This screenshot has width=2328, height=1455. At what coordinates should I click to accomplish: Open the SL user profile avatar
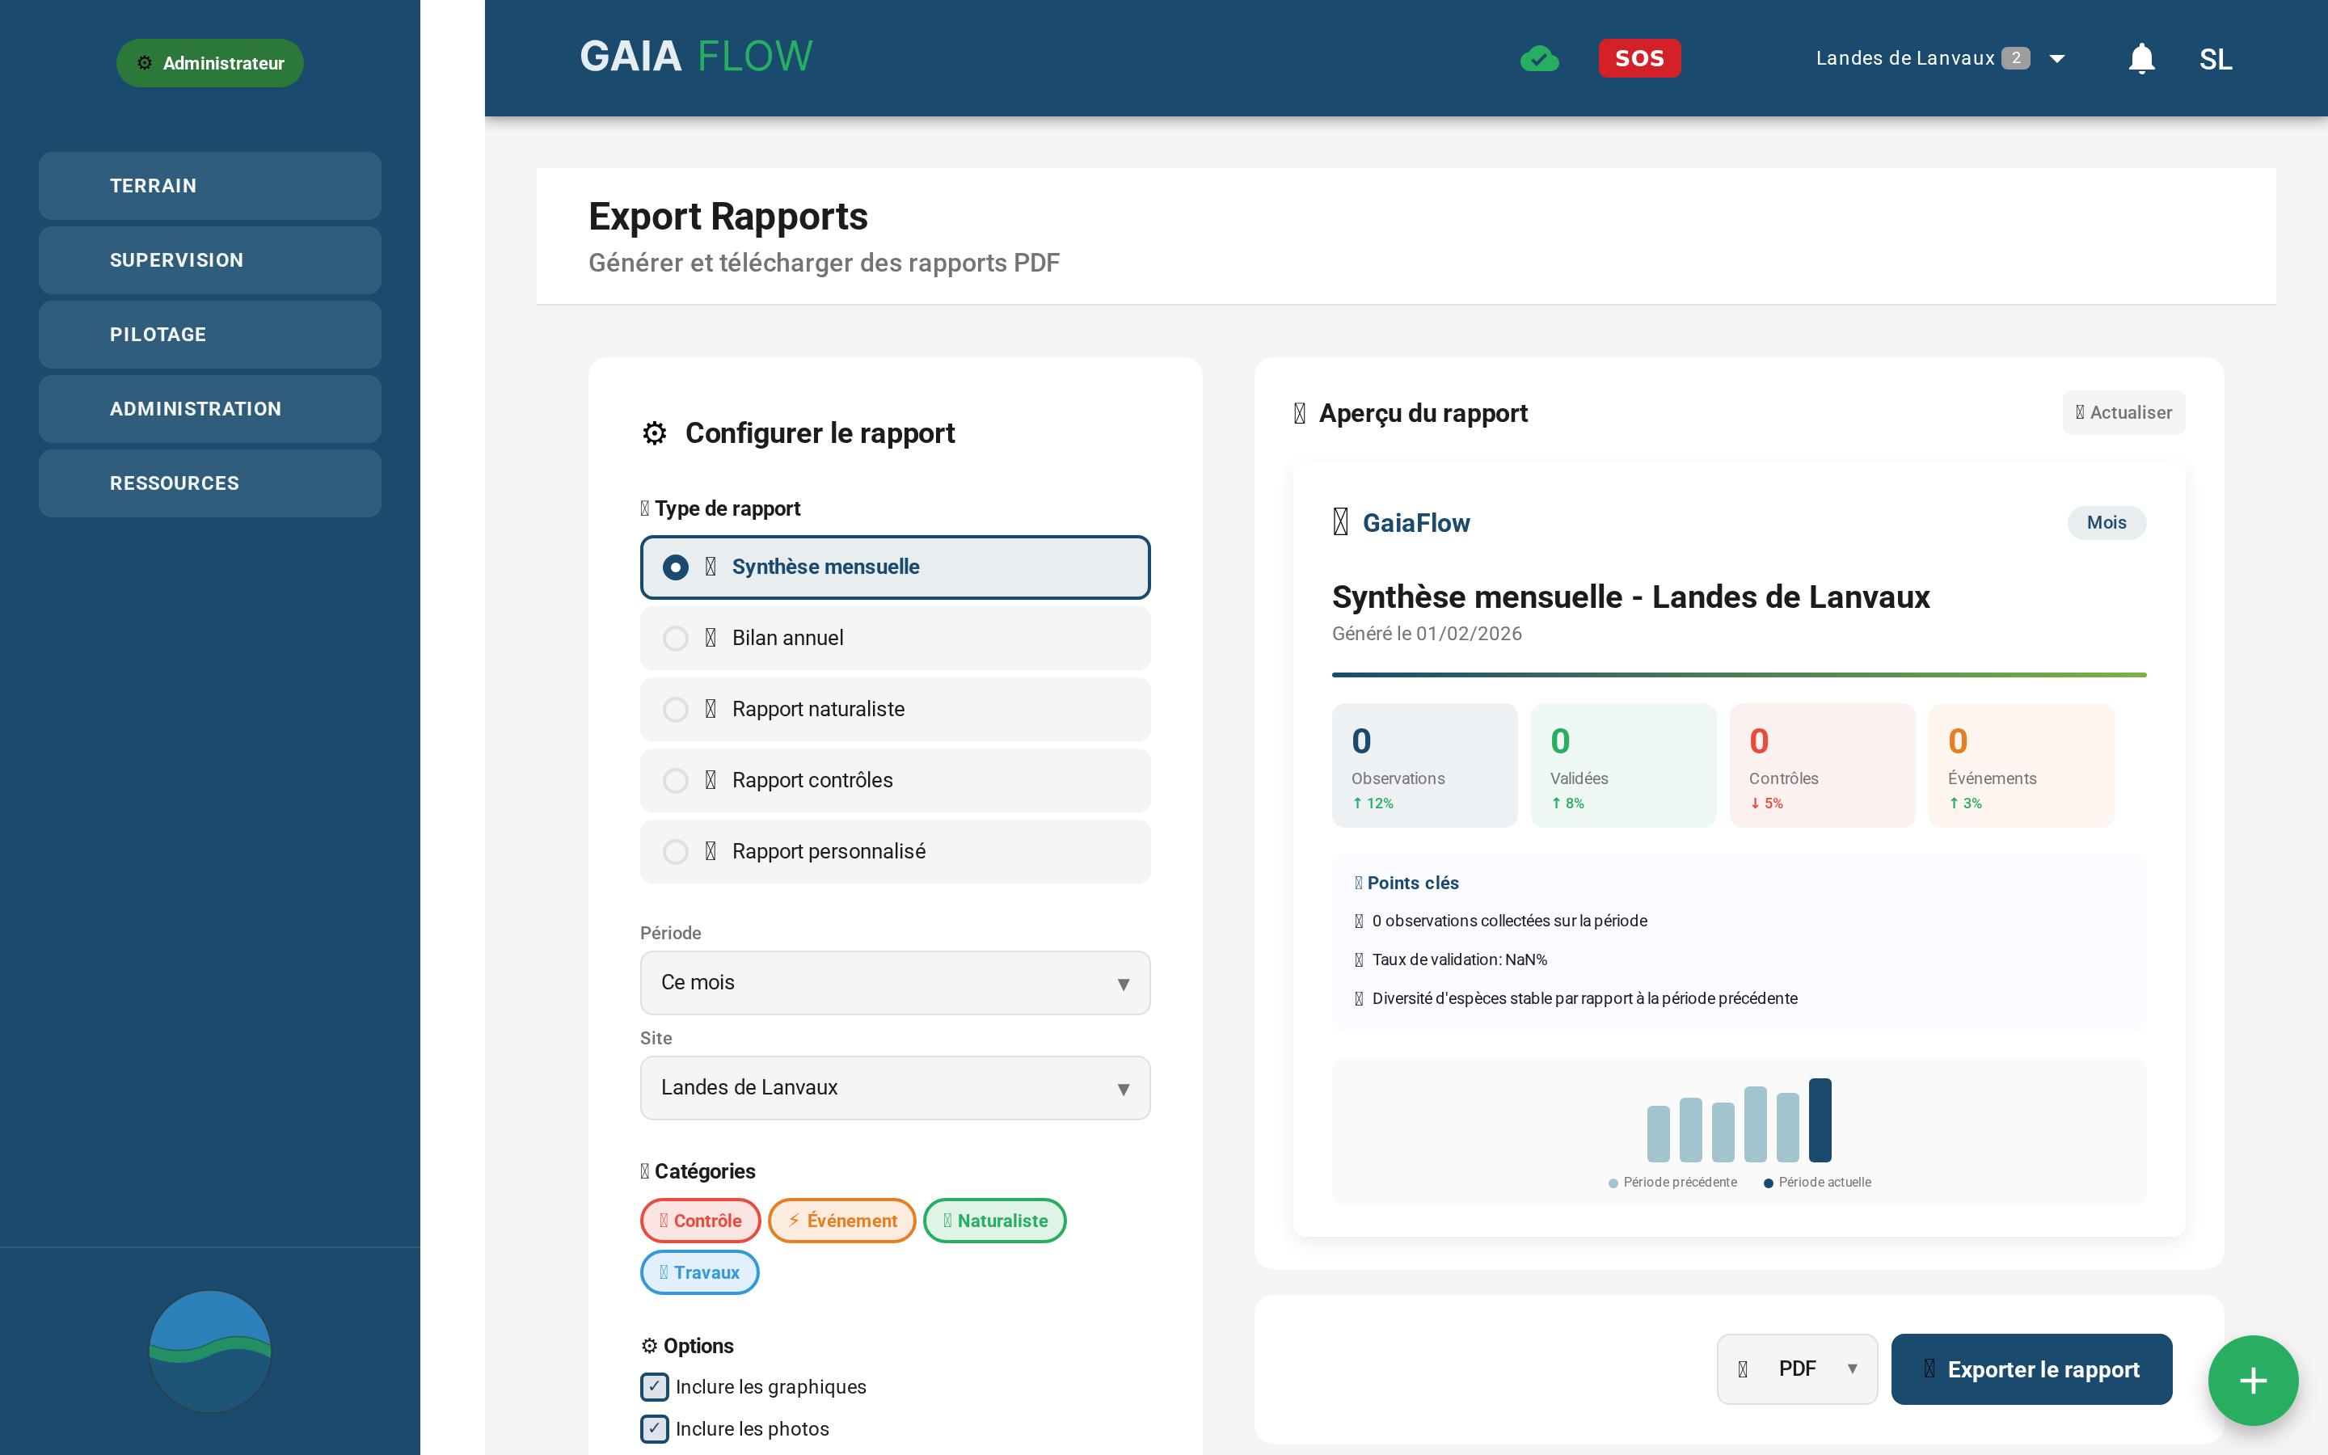[x=2216, y=57]
